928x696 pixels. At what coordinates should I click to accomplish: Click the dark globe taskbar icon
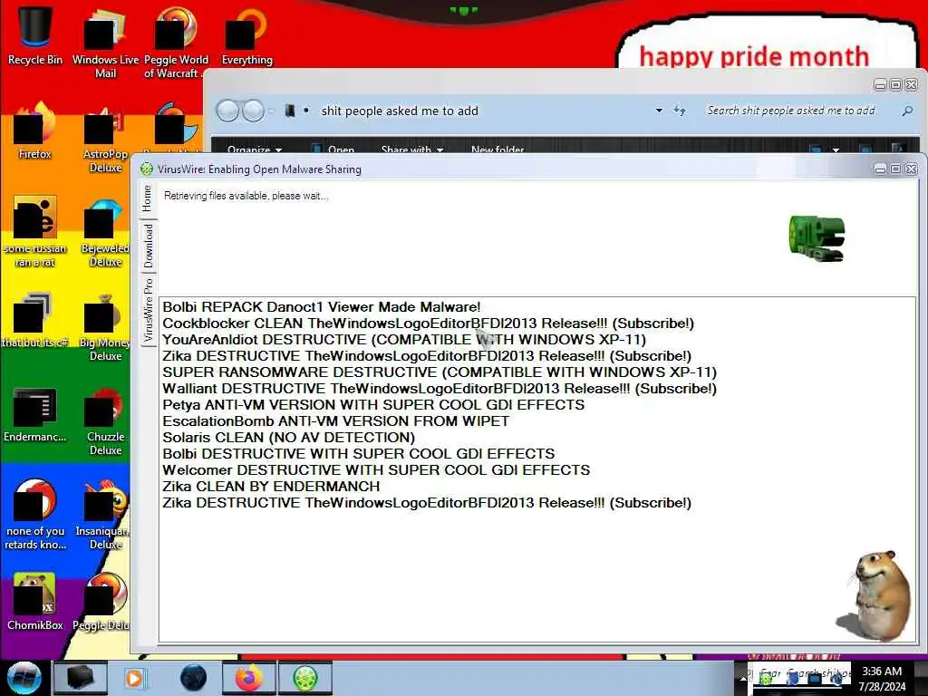(193, 678)
